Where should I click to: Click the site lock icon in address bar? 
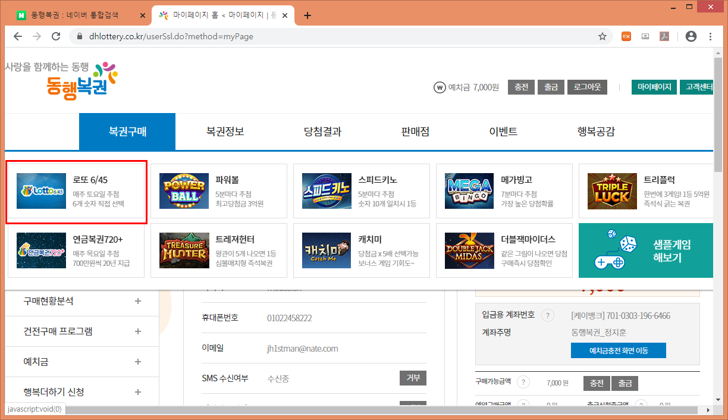(80, 36)
